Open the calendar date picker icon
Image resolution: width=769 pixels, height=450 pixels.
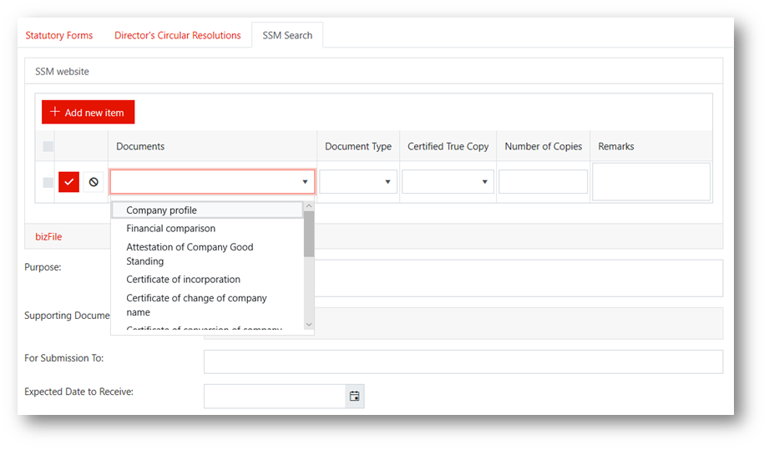click(355, 397)
